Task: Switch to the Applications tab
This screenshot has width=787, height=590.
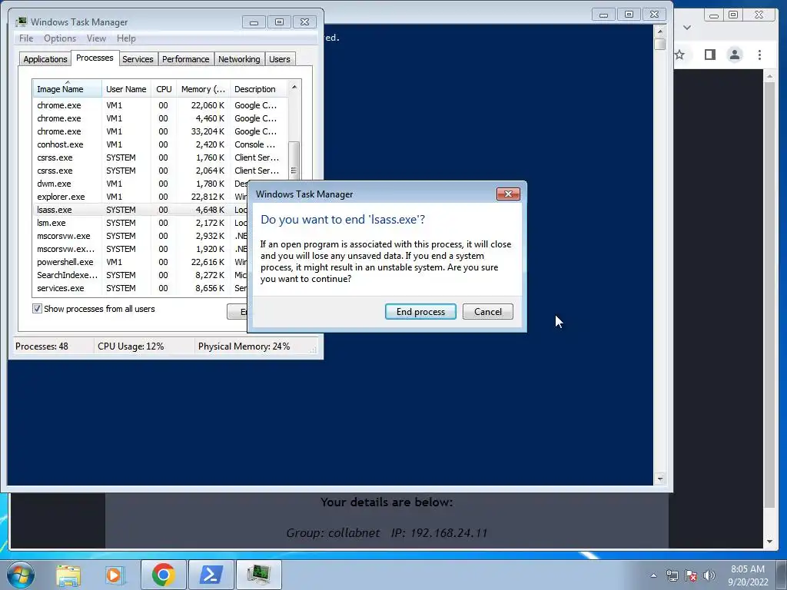Action: pos(45,59)
